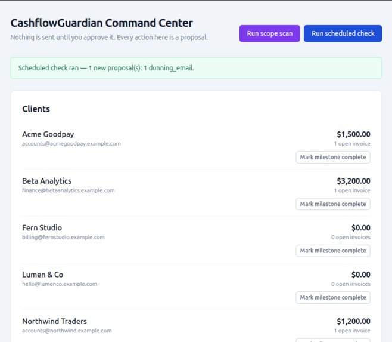The width and height of the screenshot is (392, 342).
Task: Click accounts@northwind.example.com email
Action: pyautogui.click(x=67, y=331)
